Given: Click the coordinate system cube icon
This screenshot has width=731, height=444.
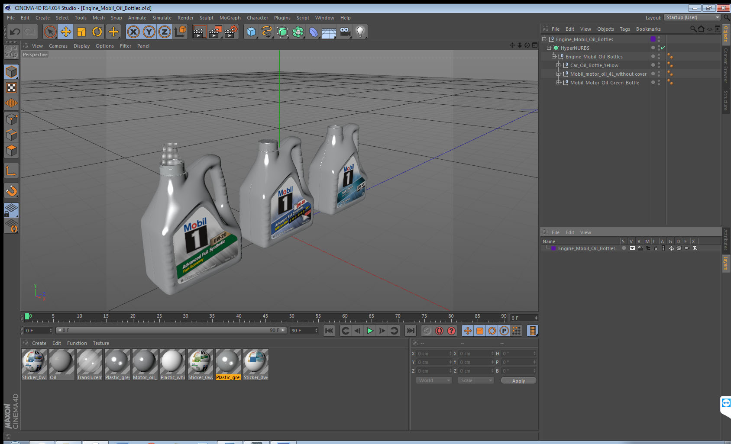Looking at the screenshot, I should 180,32.
